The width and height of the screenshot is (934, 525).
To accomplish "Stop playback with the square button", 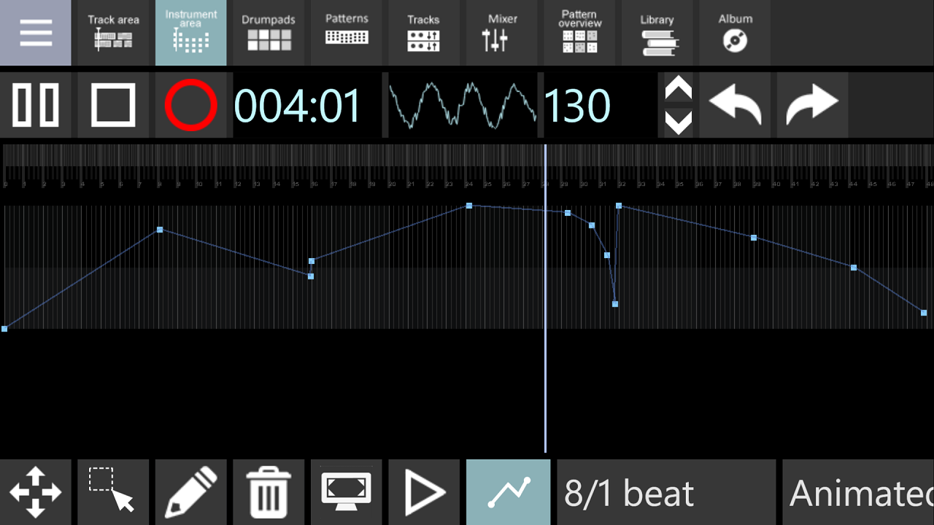I will 113,105.
